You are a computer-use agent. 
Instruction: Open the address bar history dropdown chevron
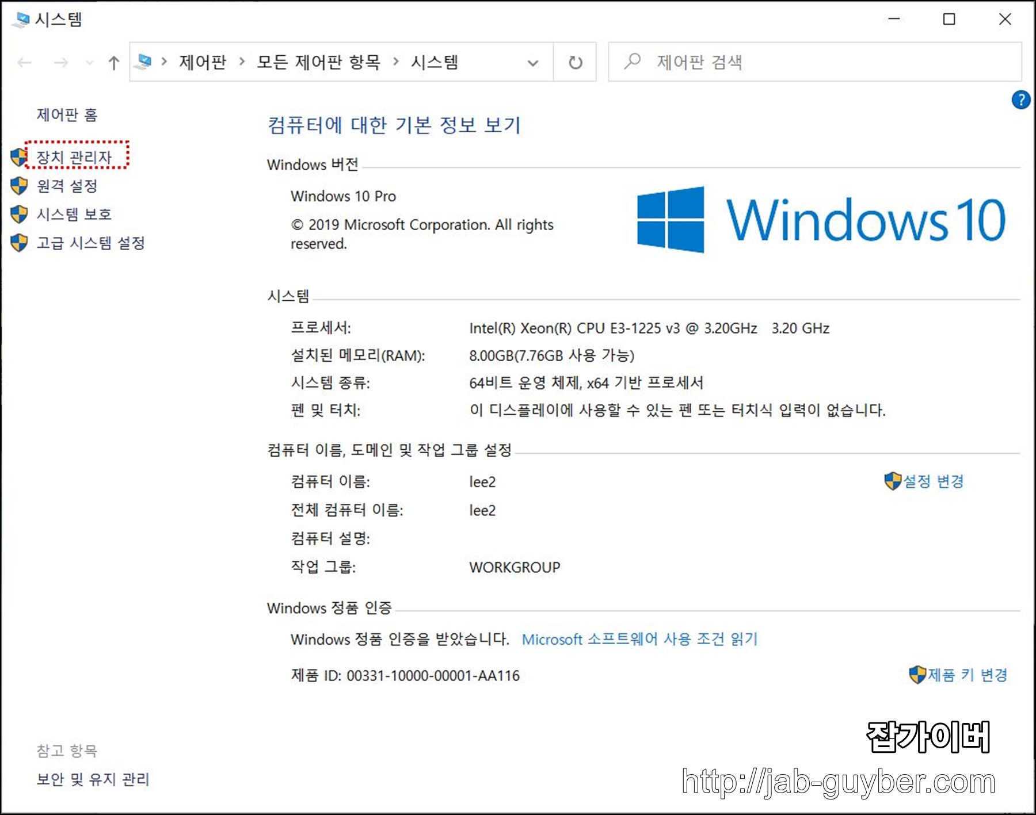(532, 62)
